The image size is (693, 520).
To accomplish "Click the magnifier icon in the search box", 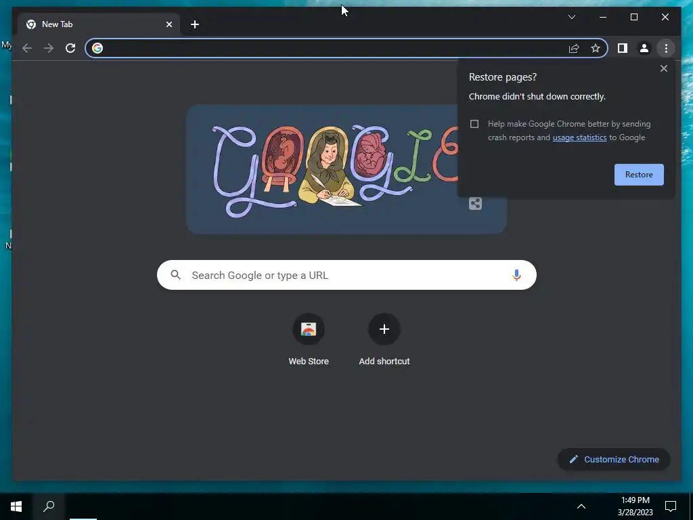I will [x=175, y=275].
